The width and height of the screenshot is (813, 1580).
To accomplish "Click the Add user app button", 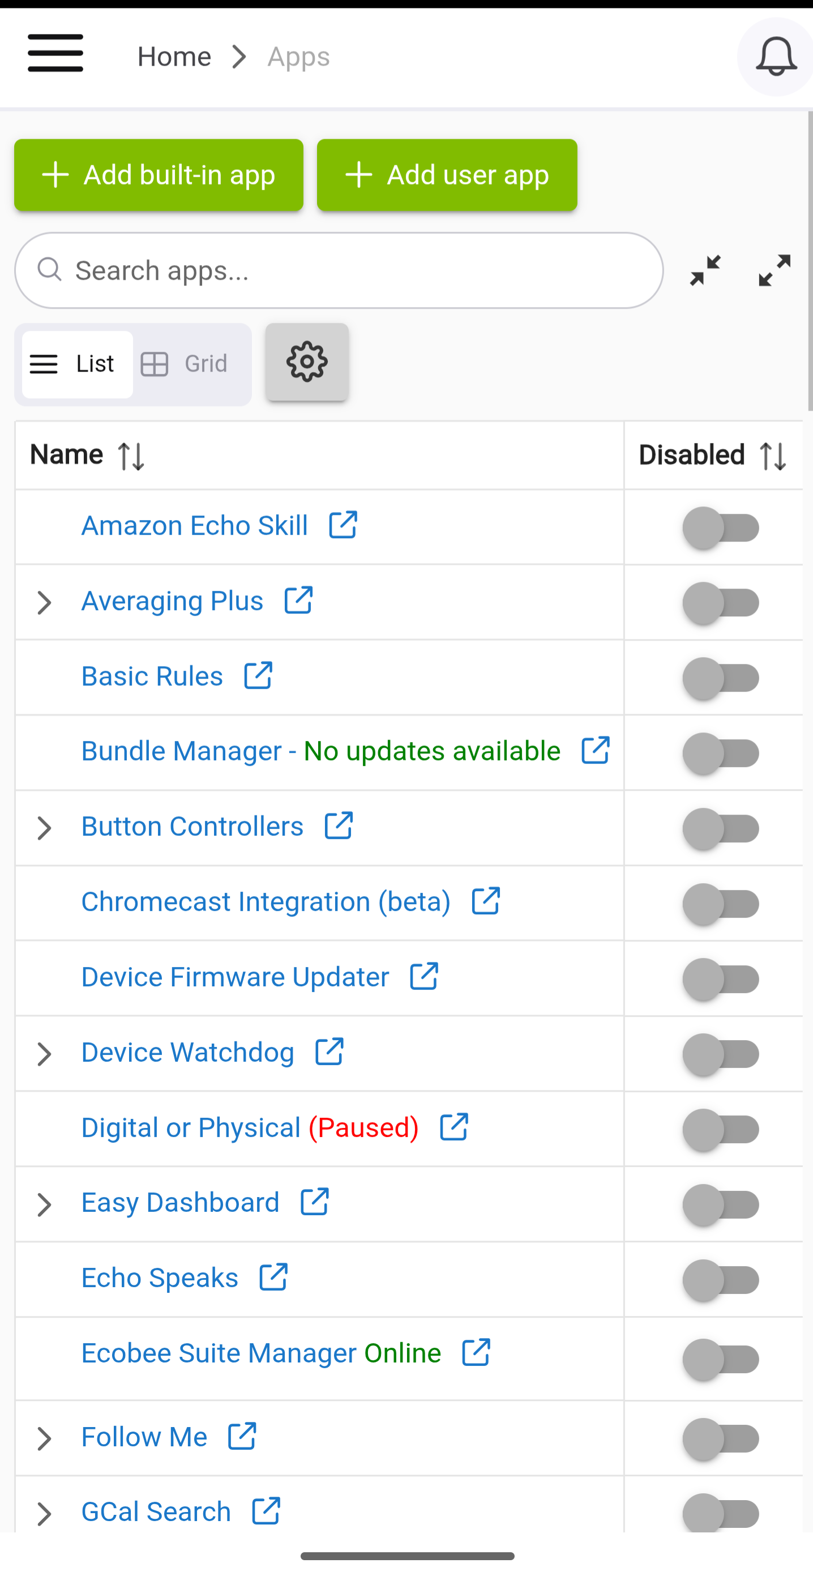I will point(446,175).
